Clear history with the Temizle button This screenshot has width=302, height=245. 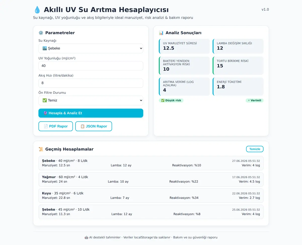255,149
